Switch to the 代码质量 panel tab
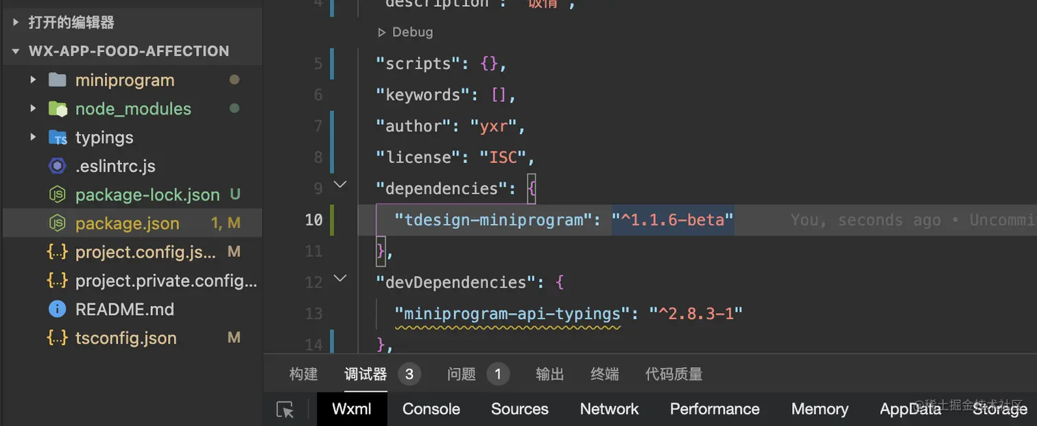Screen dimensions: 1037x426 [674, 374]
